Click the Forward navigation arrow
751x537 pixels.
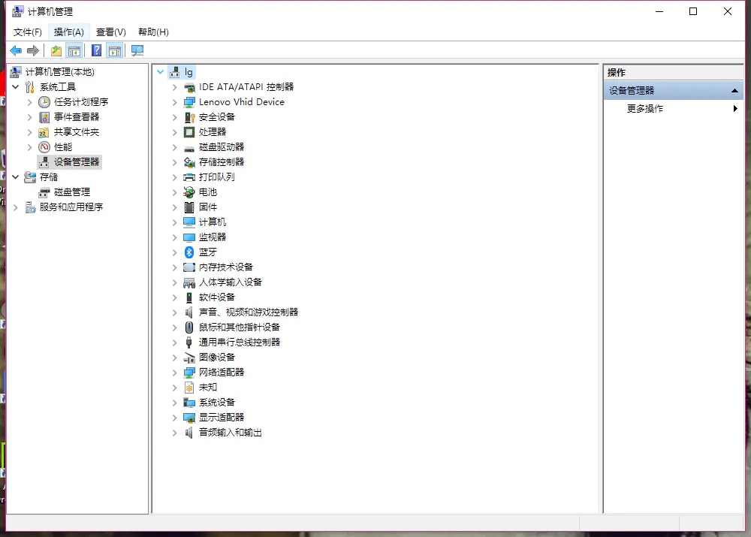[33, 50]
